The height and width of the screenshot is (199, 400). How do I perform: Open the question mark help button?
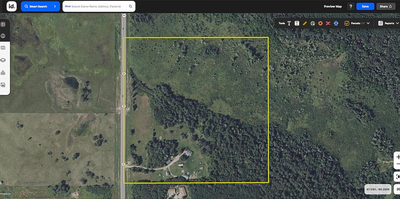(x=351, y=6)
